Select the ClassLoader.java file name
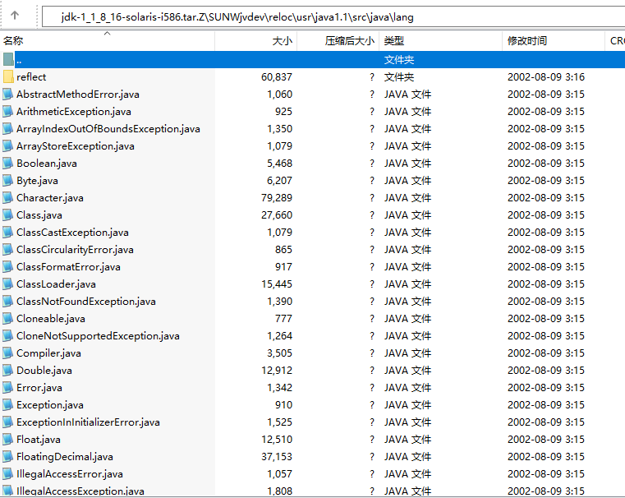The image size is (625, 498). point(56,284)
